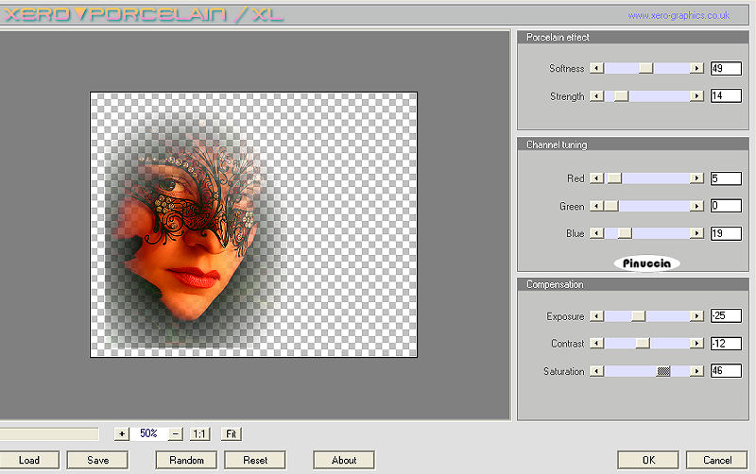Open www.xero-graphics.co.uk link
The height and width of the screenshot is (474, 756).
679,16
